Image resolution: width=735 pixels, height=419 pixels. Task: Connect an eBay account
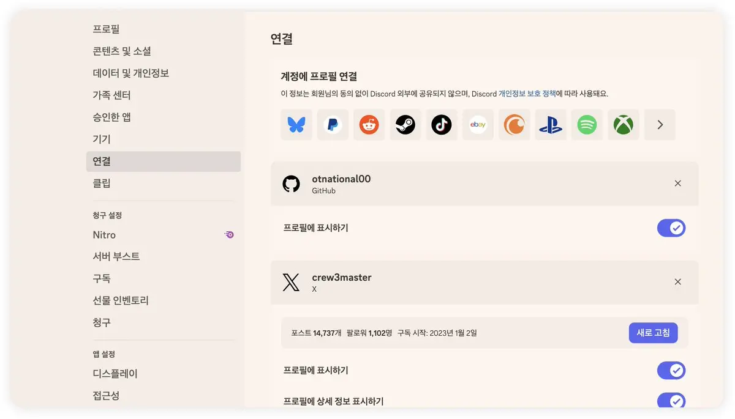(478, 125)
